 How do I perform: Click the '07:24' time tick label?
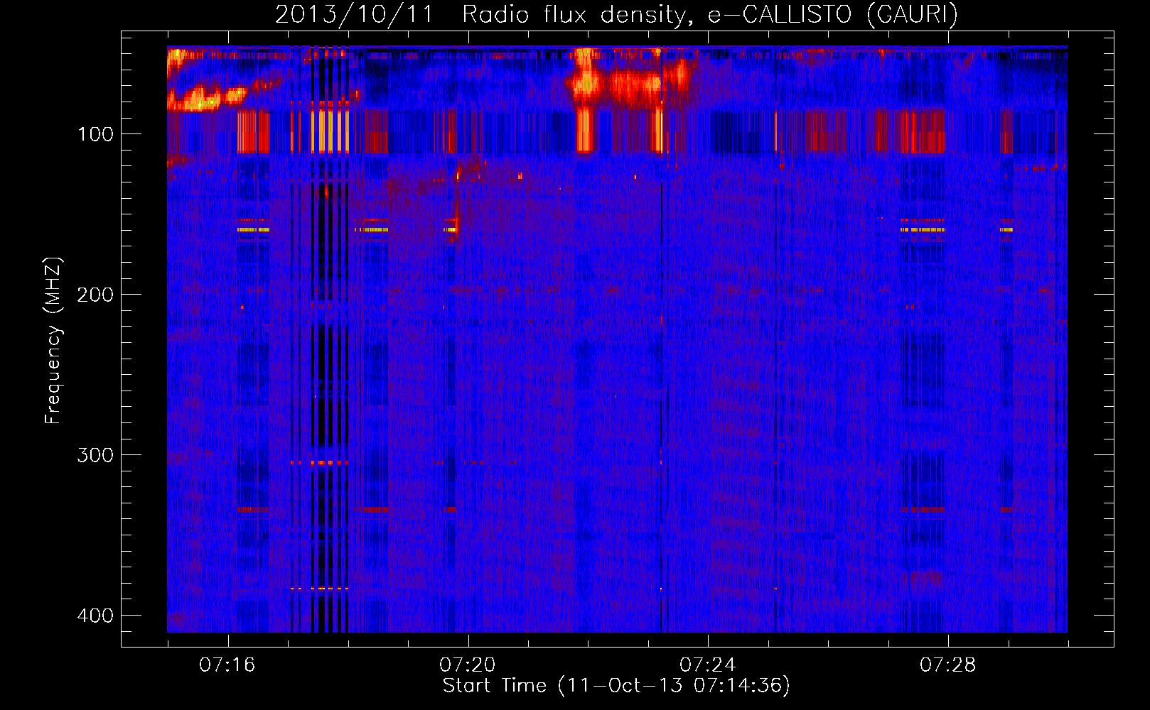click(708, 665)
